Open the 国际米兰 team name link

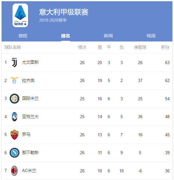(x=30, y=99)
